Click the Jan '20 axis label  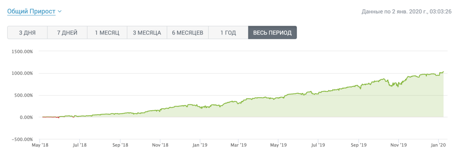pyautogui.click(x=438, y=145)
